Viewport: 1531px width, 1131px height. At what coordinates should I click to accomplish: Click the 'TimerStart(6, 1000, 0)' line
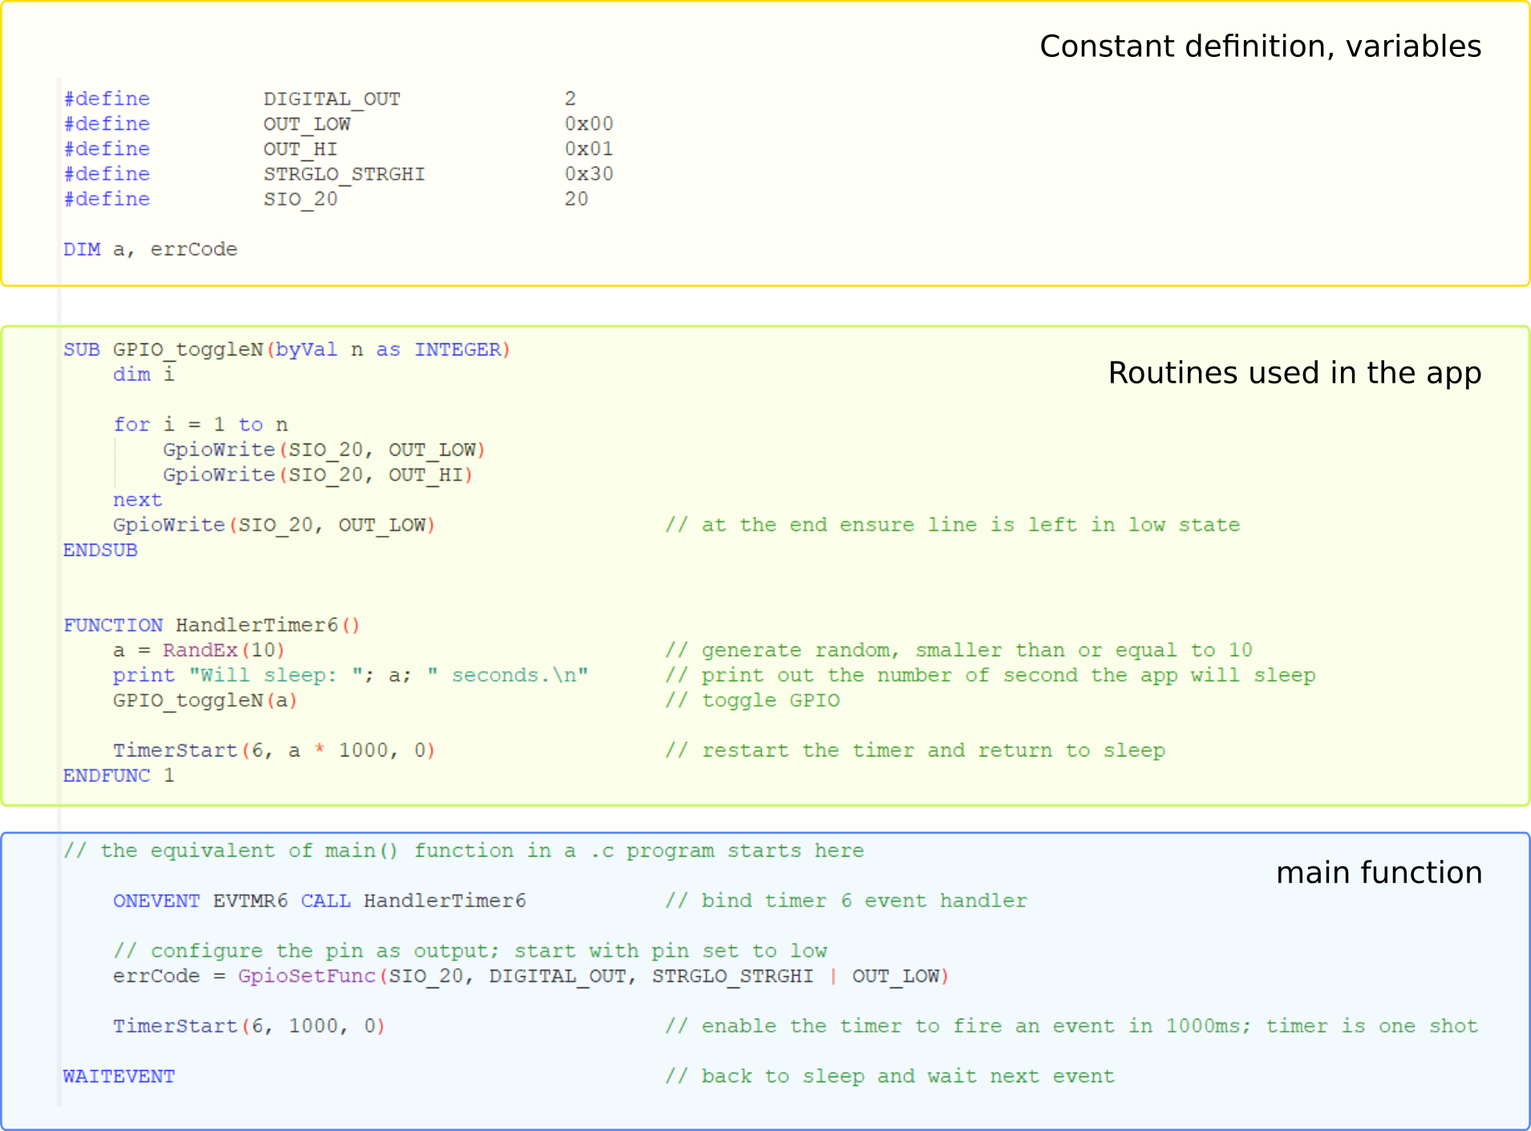point(249,1026)
